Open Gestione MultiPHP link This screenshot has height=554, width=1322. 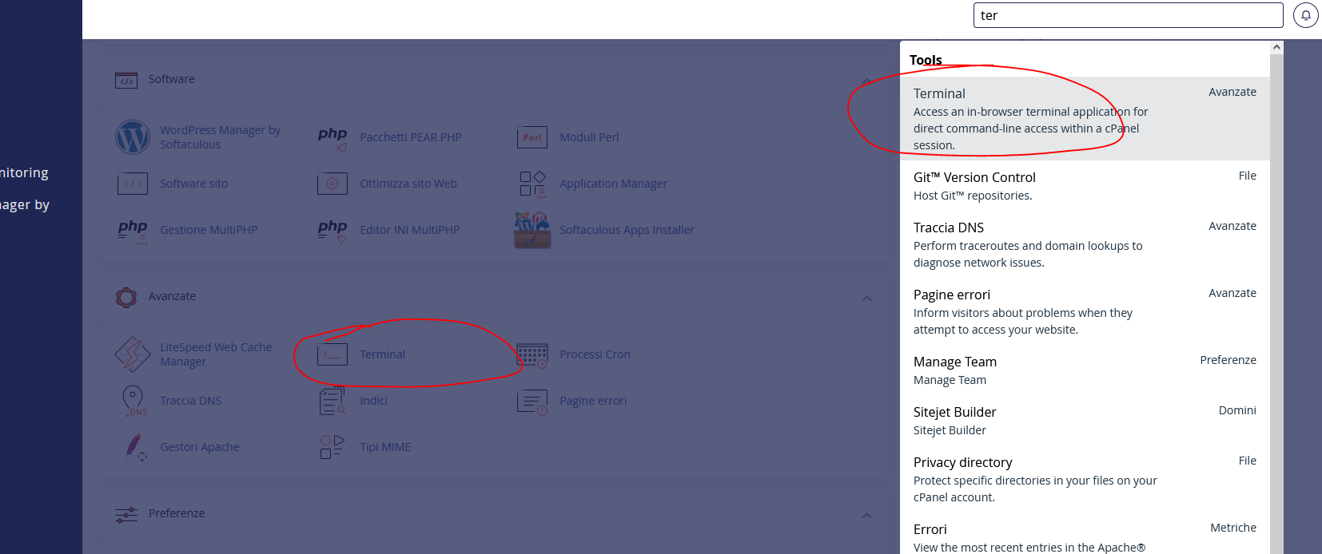tap(209, 230)
